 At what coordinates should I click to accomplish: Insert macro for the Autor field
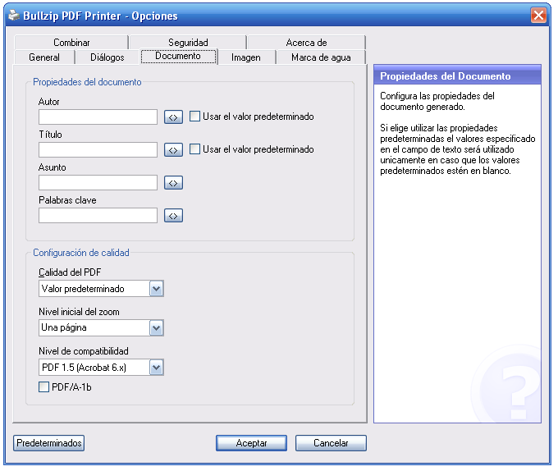[173, 117]
